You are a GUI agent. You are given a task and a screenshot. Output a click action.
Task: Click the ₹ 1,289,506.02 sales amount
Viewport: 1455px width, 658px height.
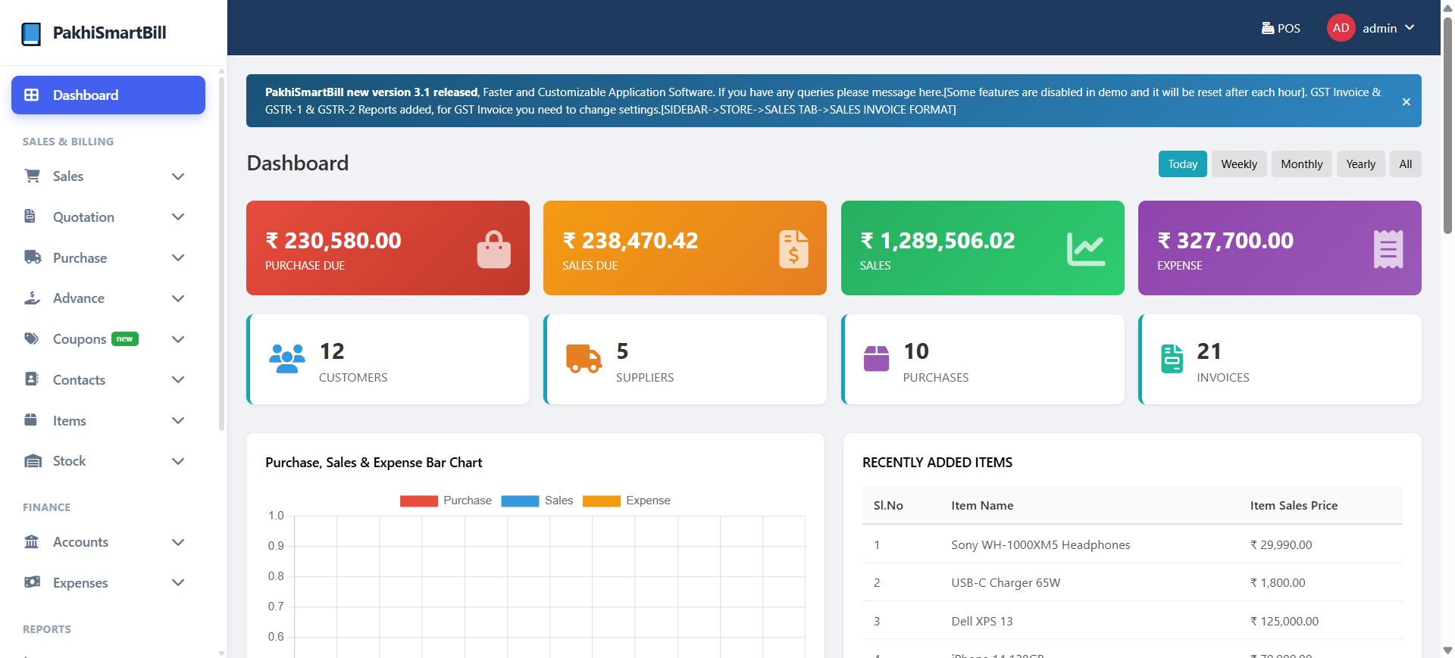click(937, 240)
